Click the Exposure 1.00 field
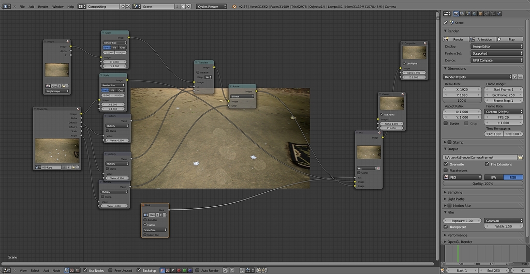This screenshot has width=530, height=274. click(x=462, y=221)
